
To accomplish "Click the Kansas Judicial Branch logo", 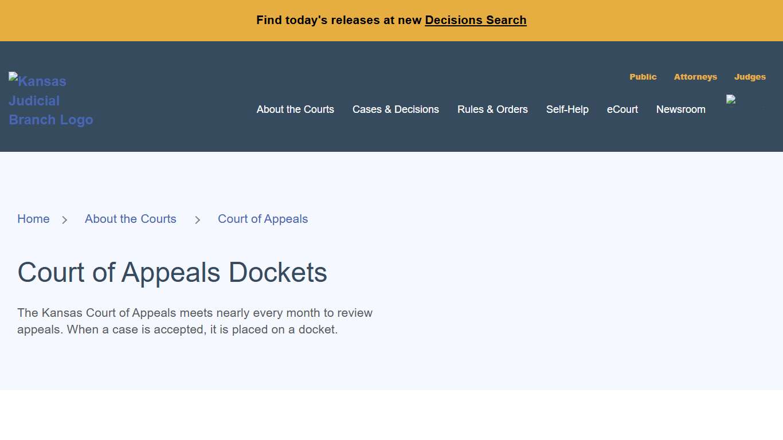I will click(x=50, y=100).
